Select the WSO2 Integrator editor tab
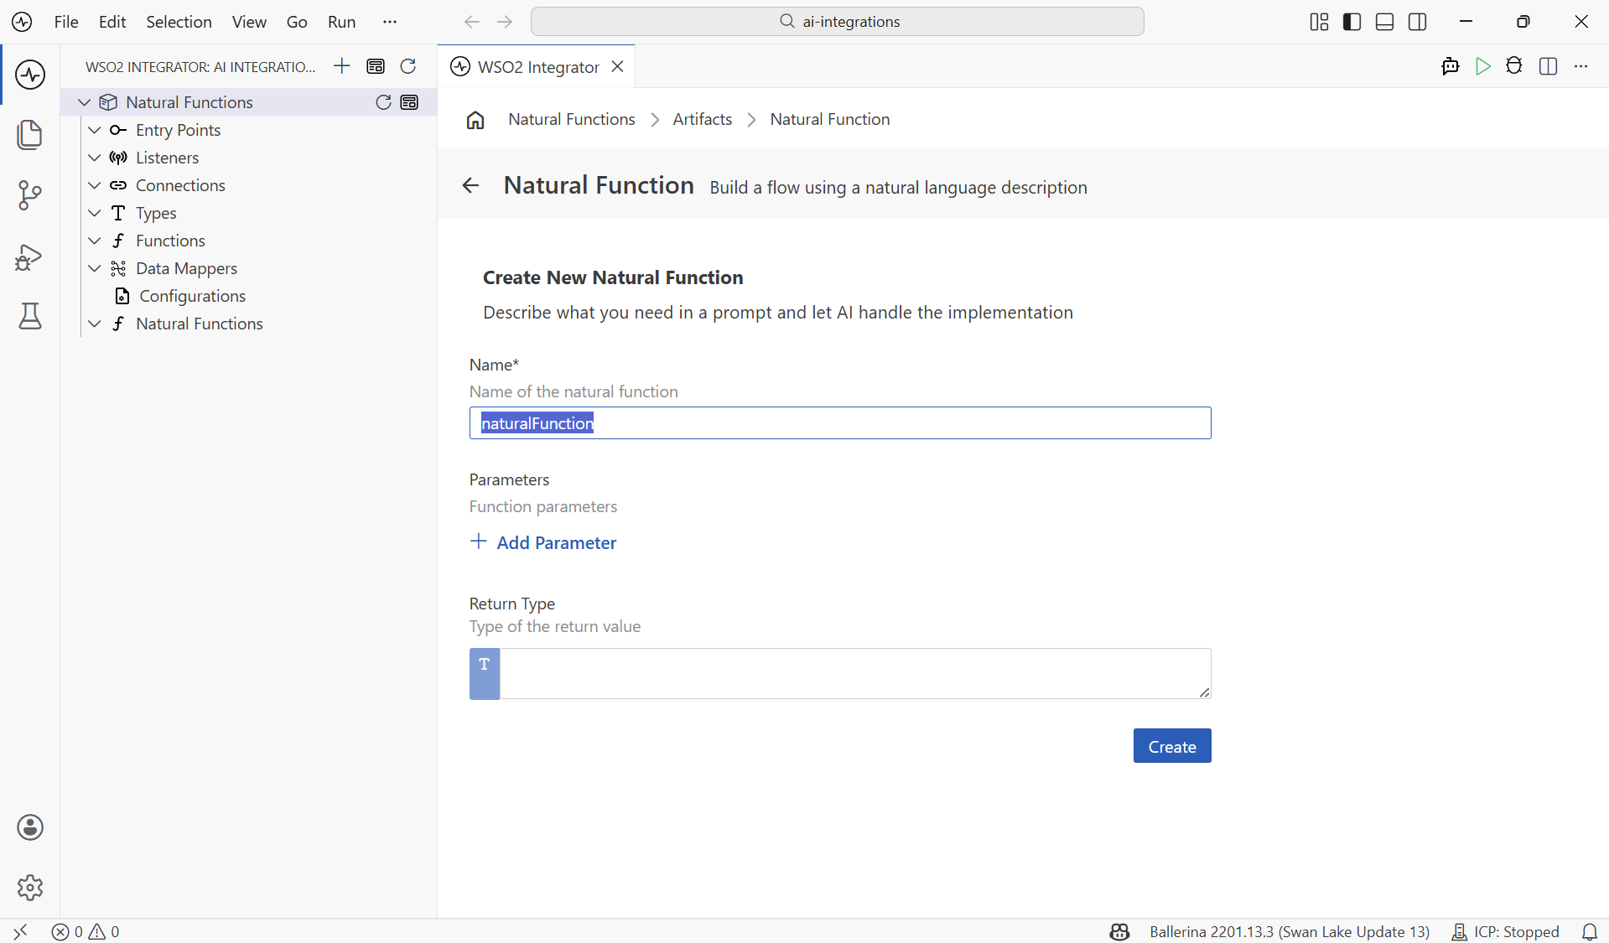1609x943 pixels. point(537,66)
